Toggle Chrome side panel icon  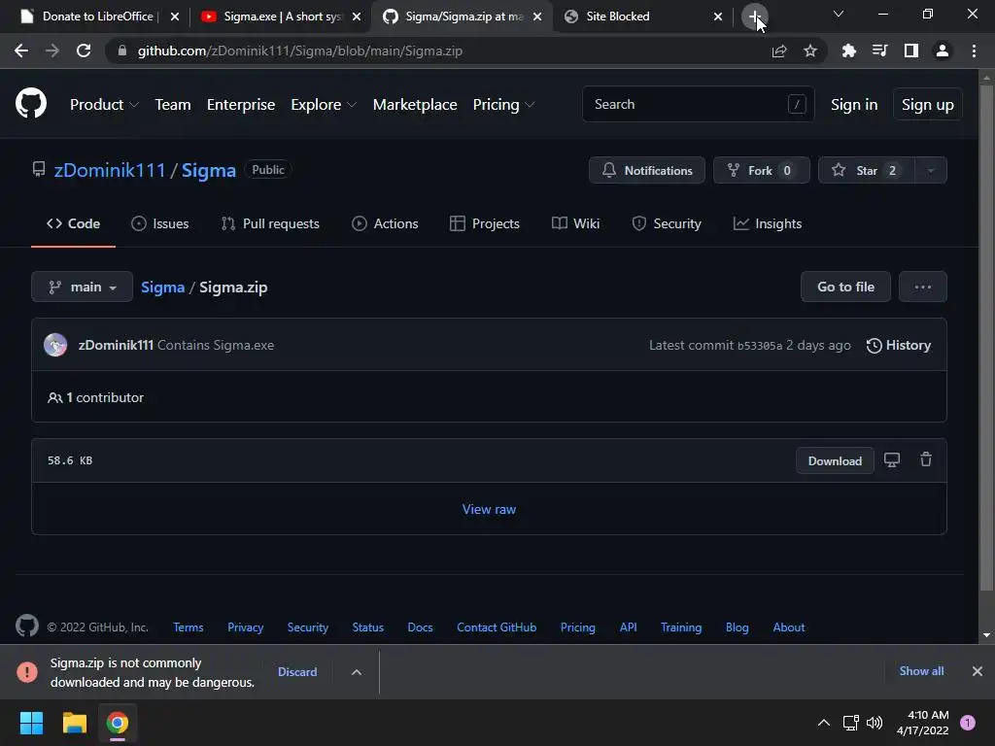910,51
